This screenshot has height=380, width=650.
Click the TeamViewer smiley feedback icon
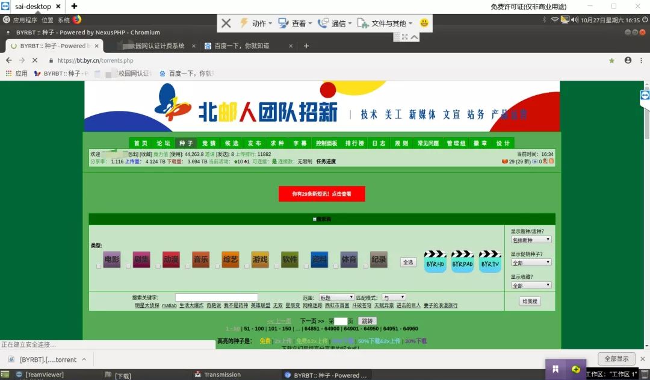(x=424, y=23)
